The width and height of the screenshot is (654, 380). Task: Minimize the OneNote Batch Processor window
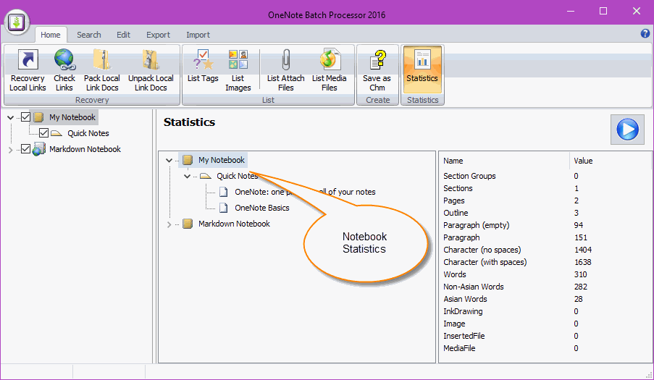(571, 12)
